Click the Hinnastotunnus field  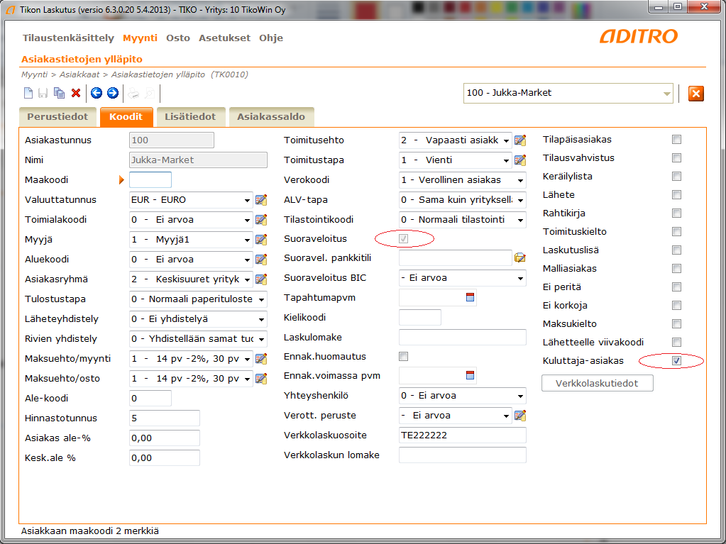(x=165, y=418)
